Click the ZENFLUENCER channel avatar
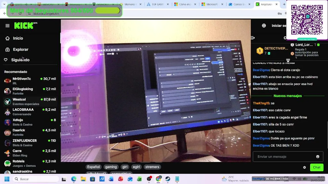 (x=7, y=143)
